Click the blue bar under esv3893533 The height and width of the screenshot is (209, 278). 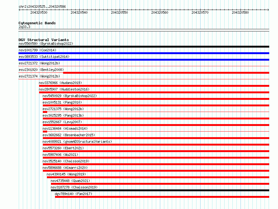pos(144,60)
